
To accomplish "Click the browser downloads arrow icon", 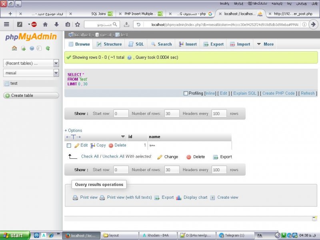I will coord(56,24).
